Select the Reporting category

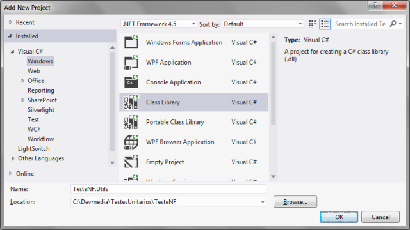pos(41,91)
